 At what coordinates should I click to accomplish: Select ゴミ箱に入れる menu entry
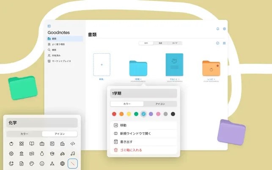click(x=144, y=150)
